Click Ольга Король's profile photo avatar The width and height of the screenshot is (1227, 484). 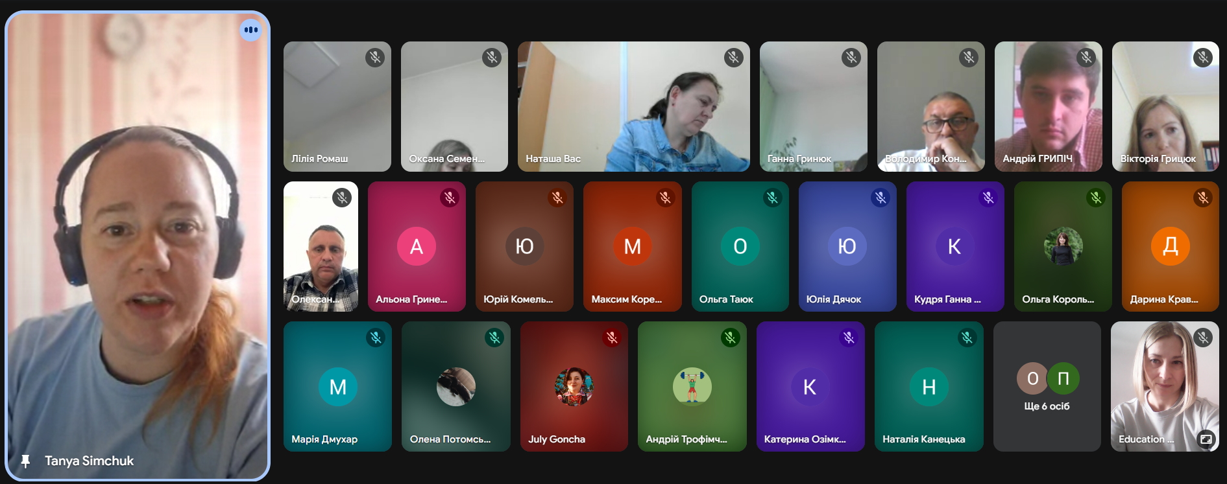pyautogui.click(x=1063, y=246)
